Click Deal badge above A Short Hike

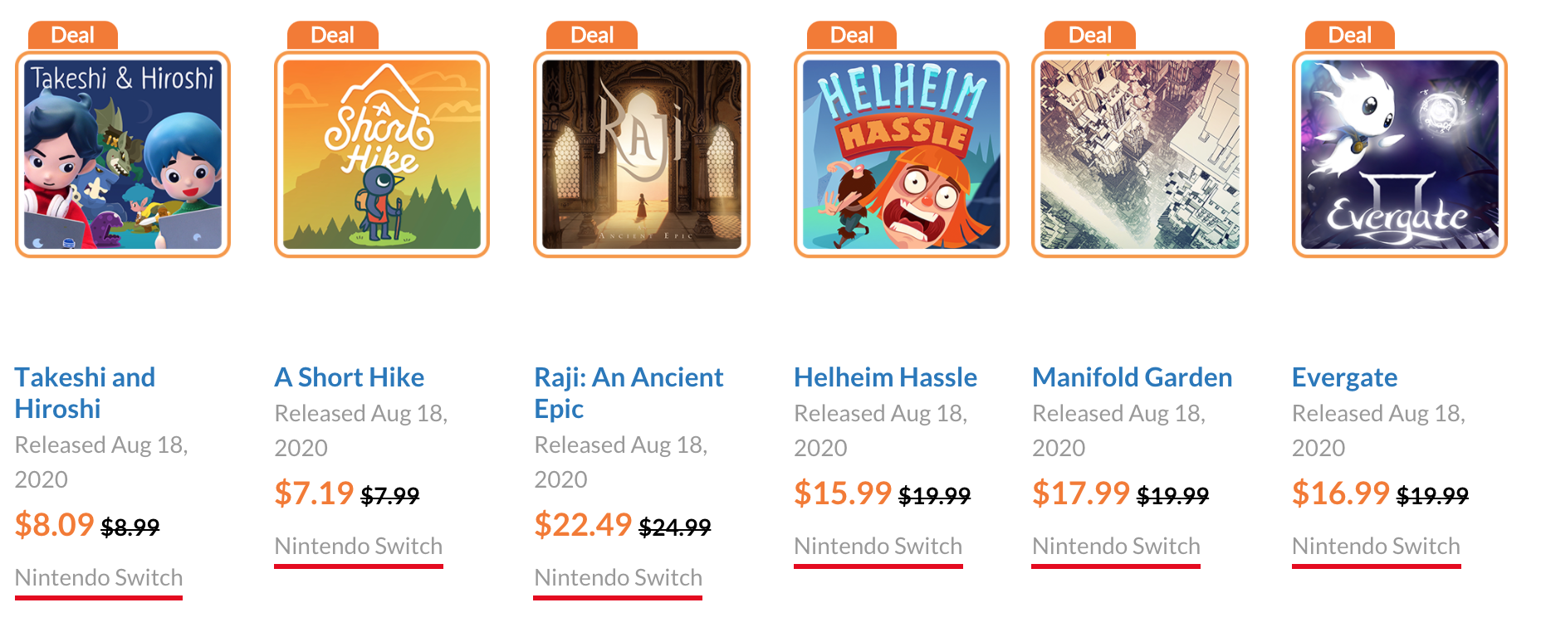[333, 36]
